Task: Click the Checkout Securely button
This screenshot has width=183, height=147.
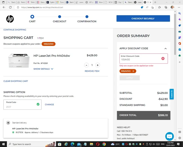Action: (143, 18)
